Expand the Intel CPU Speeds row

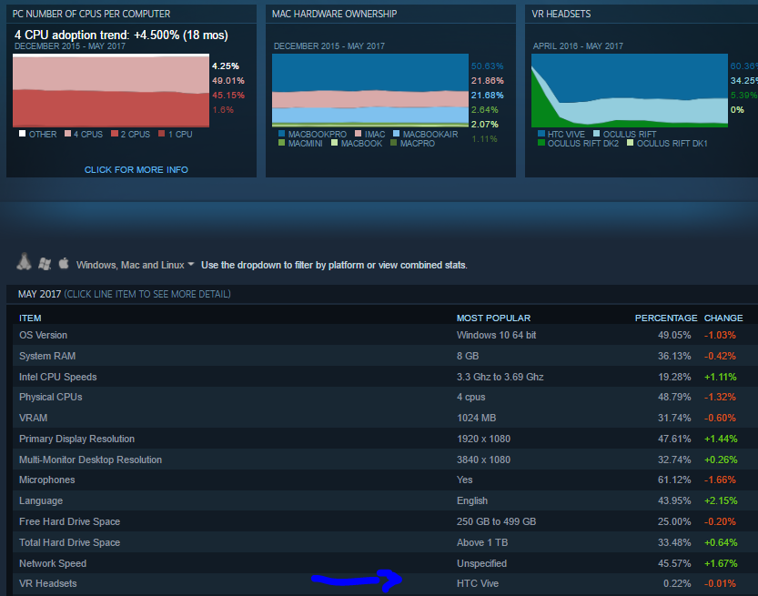pos(385,376)
